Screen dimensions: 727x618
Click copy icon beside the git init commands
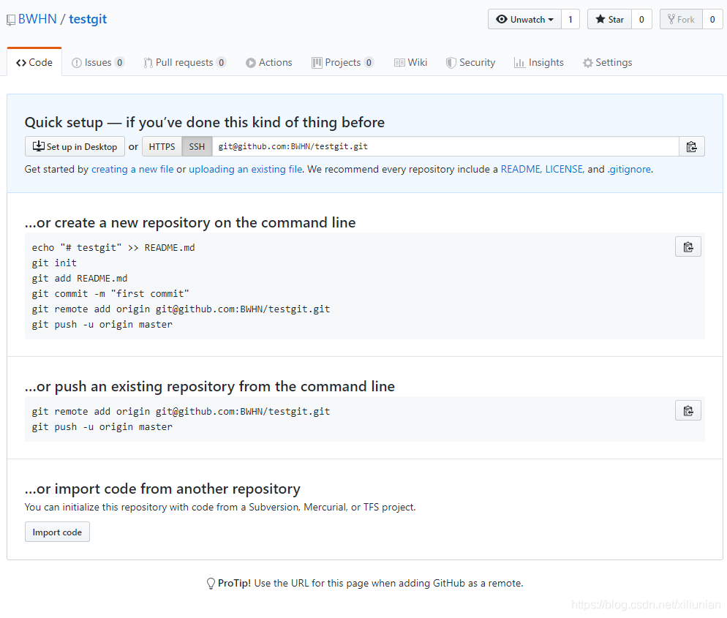click(x=688, y=246)
